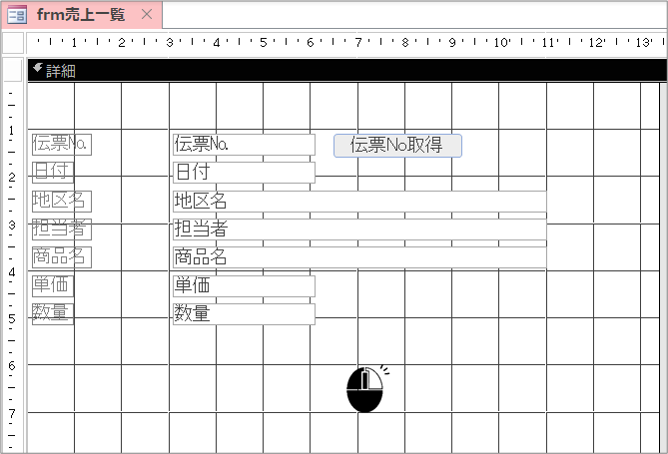This screenshot has width=668, height=454.
Task: Click the 地区名 text box
Action: coord(359,201)
